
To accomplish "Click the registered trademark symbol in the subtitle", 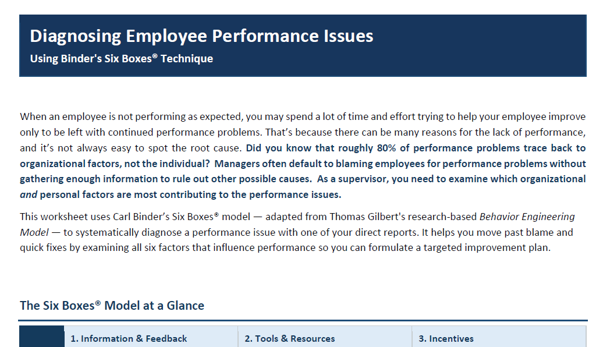I will 155,56.
